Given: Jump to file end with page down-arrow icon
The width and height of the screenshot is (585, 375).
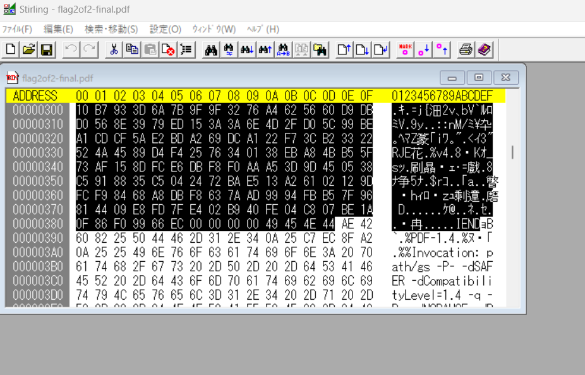Looking at the screenshot, I should tap(362, 49).
